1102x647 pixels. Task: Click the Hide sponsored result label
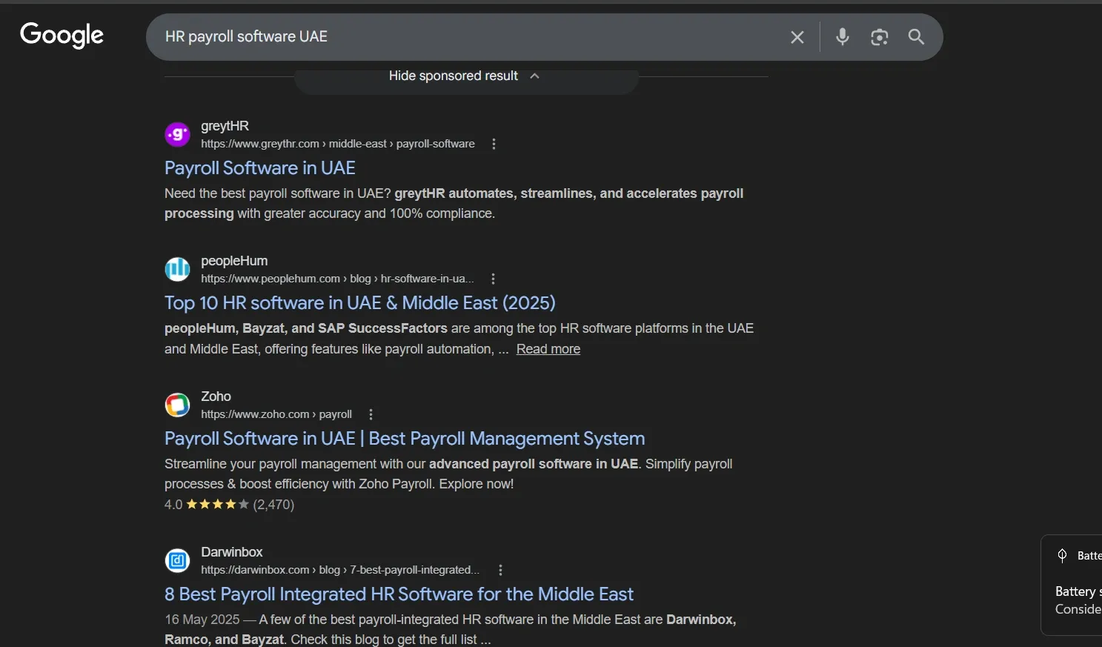tap(453, 76)
